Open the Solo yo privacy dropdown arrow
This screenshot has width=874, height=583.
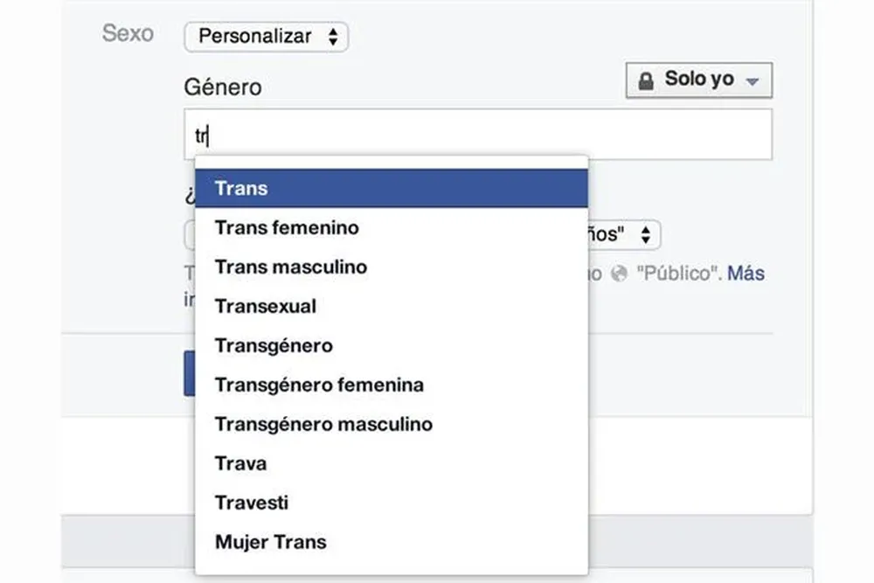[752, 81]
